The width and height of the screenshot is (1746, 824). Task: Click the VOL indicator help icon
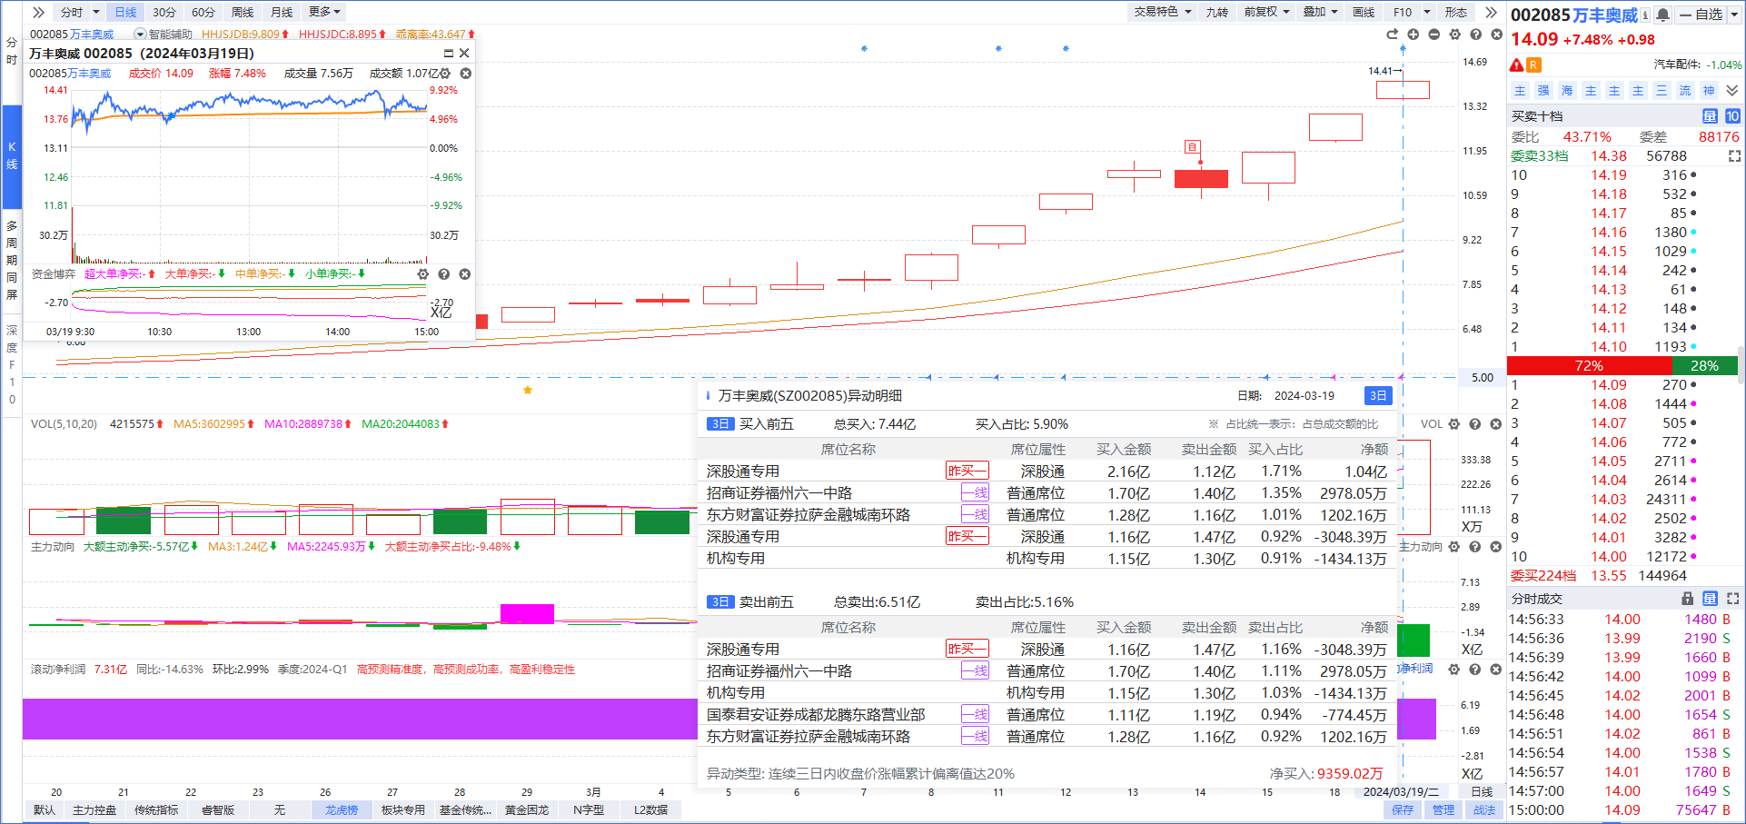point(1474,424)
